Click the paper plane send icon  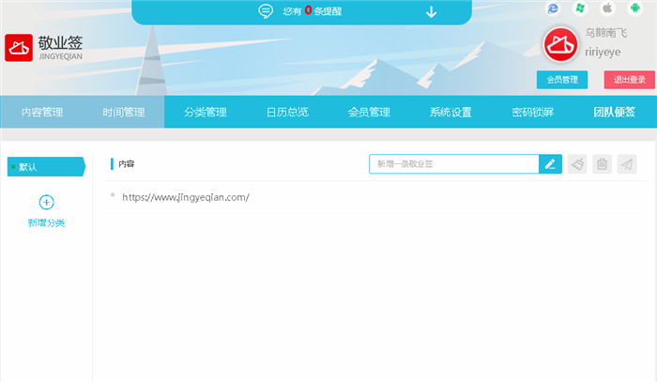[627, 163]
